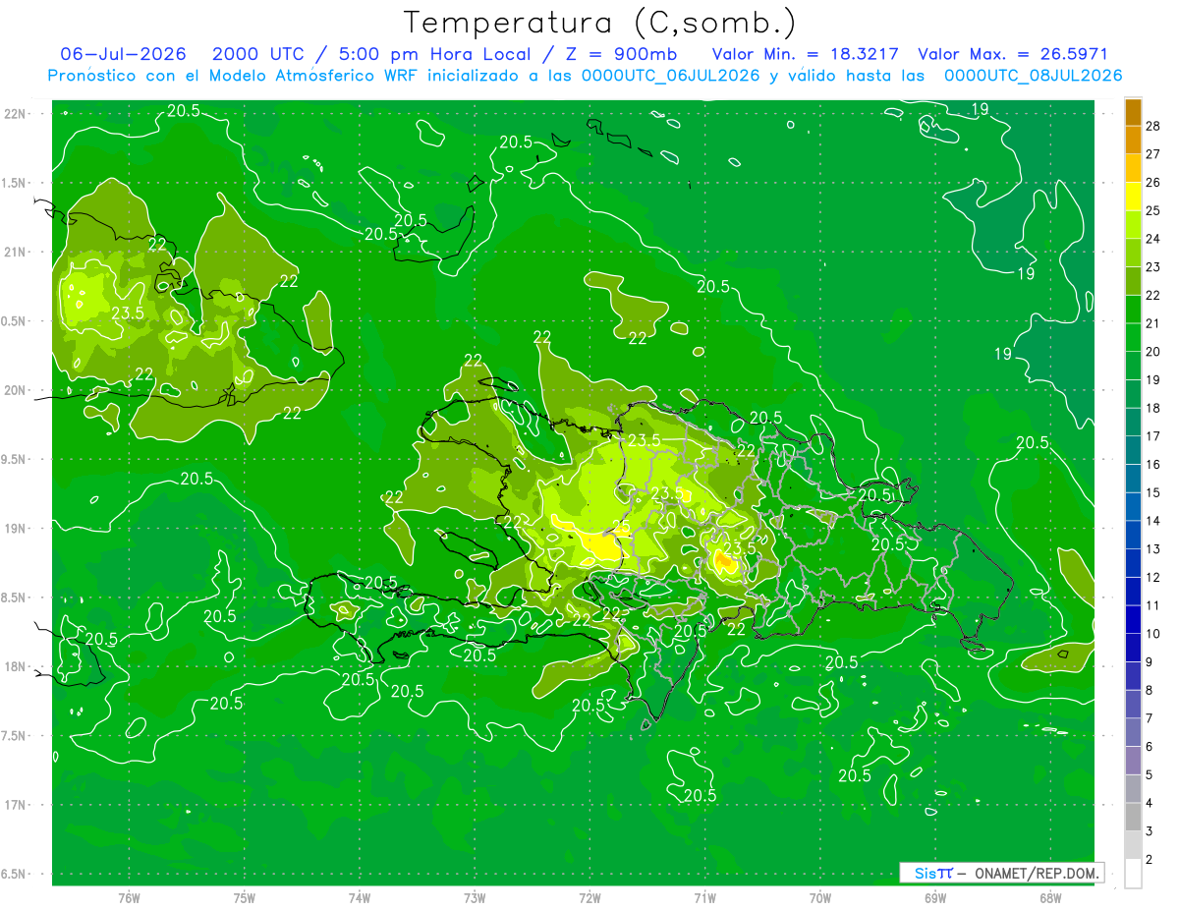Pick the gray swatch between 3 and 4
This screenshot has width=1179, height=911.
coord(1134,818)
